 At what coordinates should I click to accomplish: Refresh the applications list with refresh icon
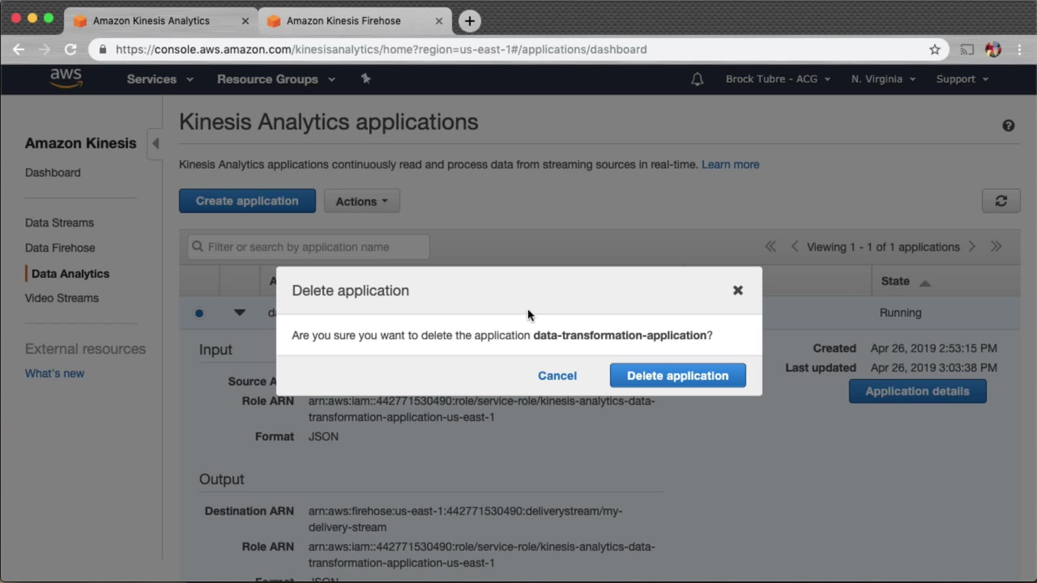tap(1001, 201)
